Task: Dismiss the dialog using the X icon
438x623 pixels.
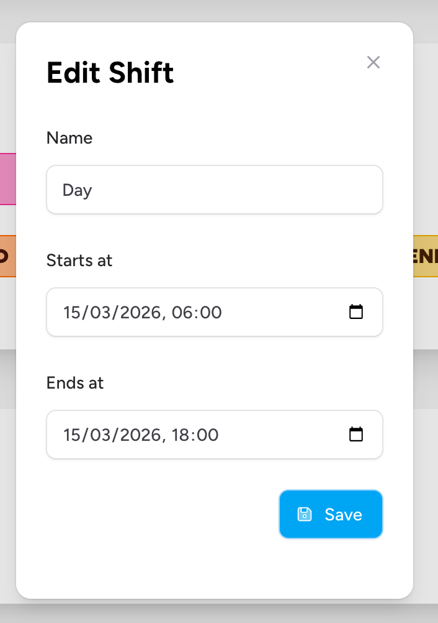Action: pyautogui.click(x=373, y=62)
